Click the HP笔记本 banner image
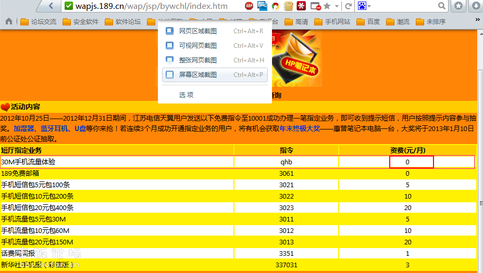The width and height of the screenshot is (483, 273). (x=297, y=58)
